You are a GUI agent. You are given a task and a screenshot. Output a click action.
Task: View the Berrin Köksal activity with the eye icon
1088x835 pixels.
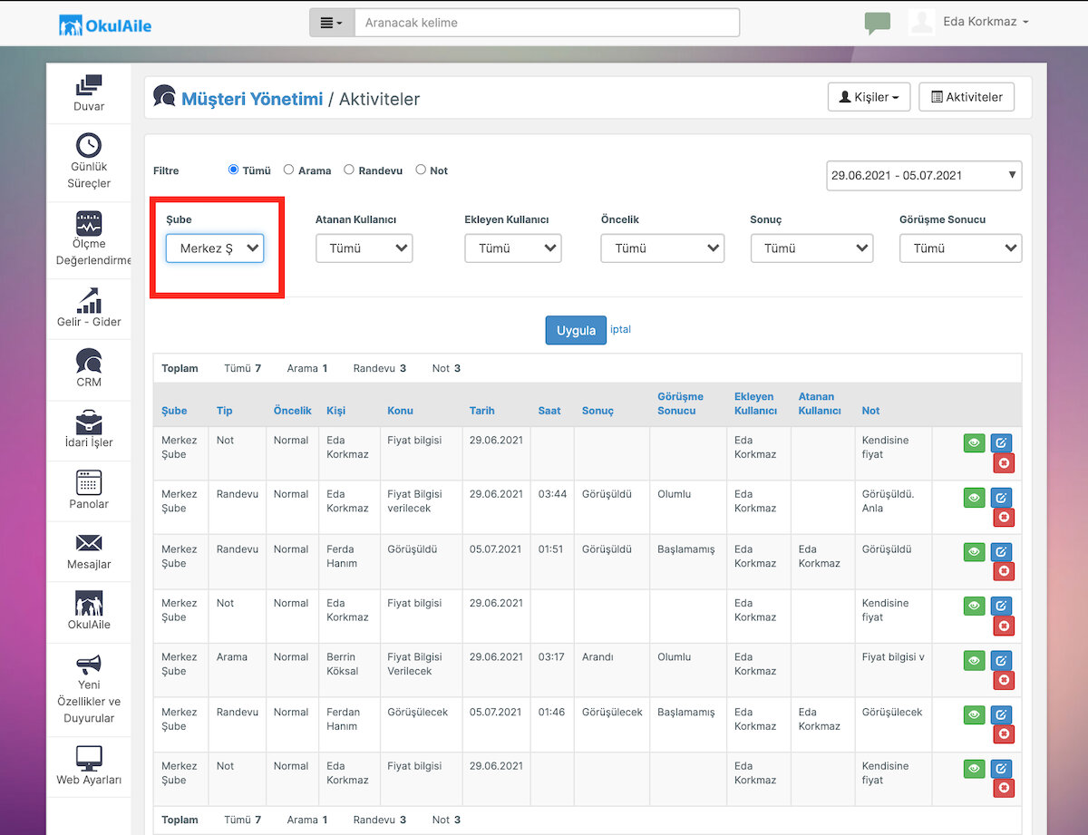pos(975,660)
